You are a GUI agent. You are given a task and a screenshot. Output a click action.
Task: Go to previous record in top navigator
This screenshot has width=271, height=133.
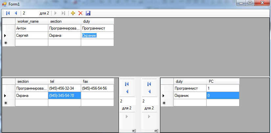[16, 13]
